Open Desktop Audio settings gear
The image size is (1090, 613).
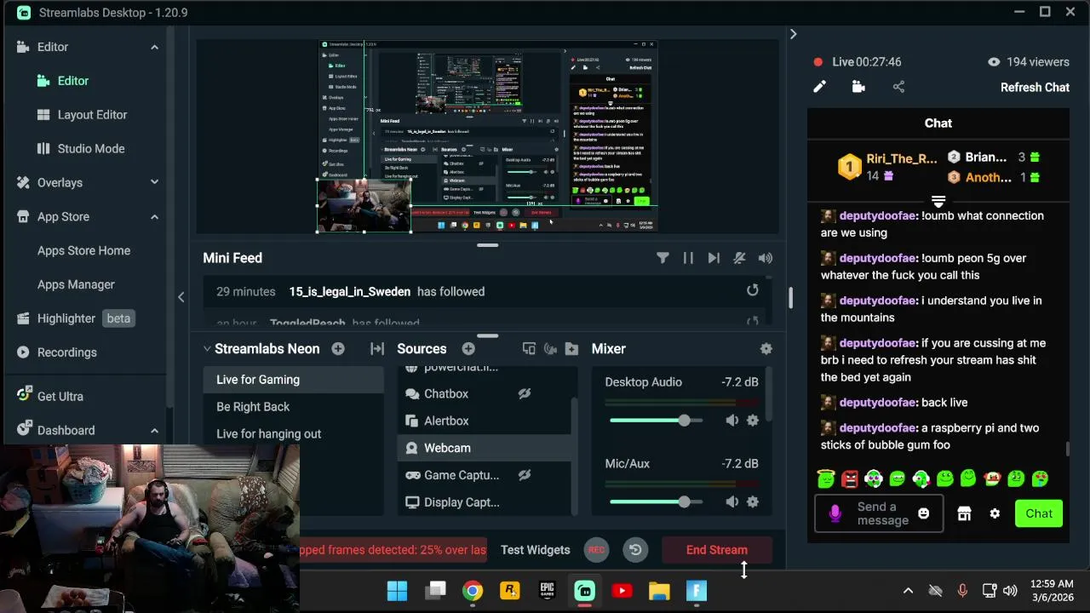[x=753, y=421]
